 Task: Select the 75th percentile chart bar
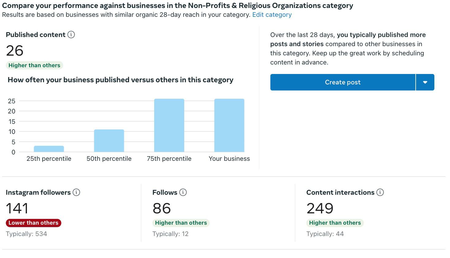[x=169, y=125]
